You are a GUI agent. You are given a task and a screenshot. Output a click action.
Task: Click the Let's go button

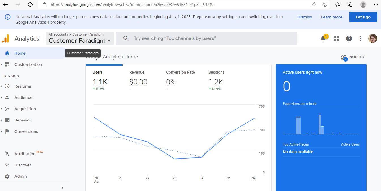click(x=363, y=17)
